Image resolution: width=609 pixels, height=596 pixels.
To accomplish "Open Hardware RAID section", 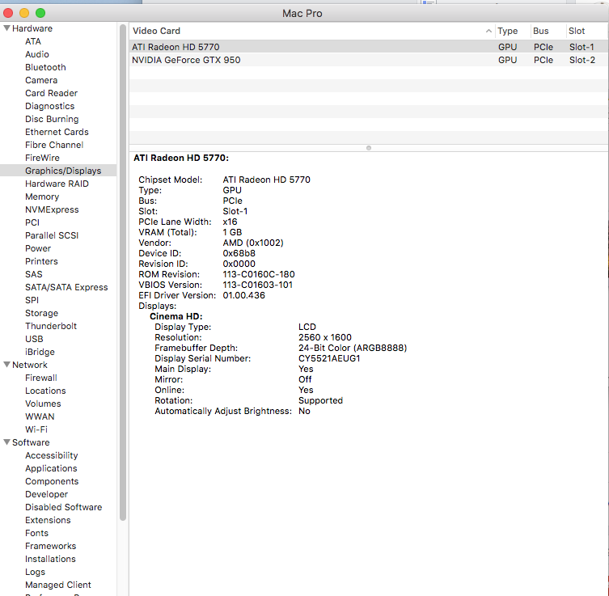I will [x=57, y=184].
